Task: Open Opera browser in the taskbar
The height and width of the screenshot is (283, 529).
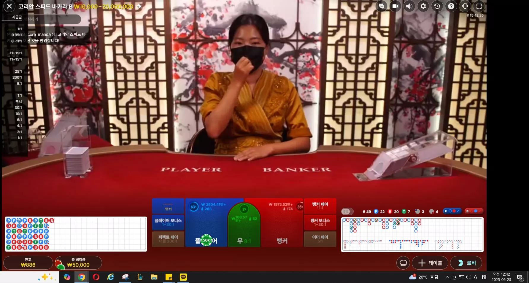Action: click(x=96, y=277)
